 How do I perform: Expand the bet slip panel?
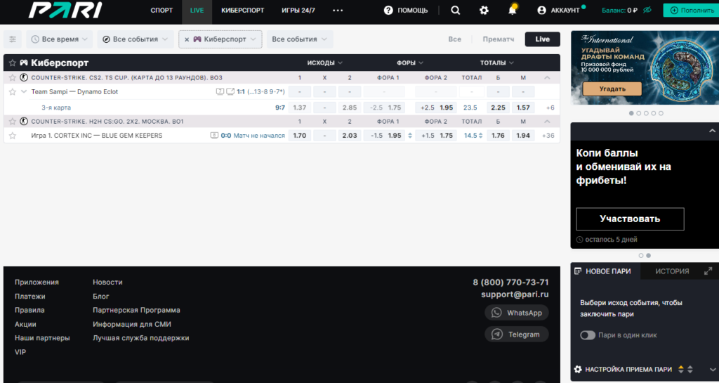(708, 271)
